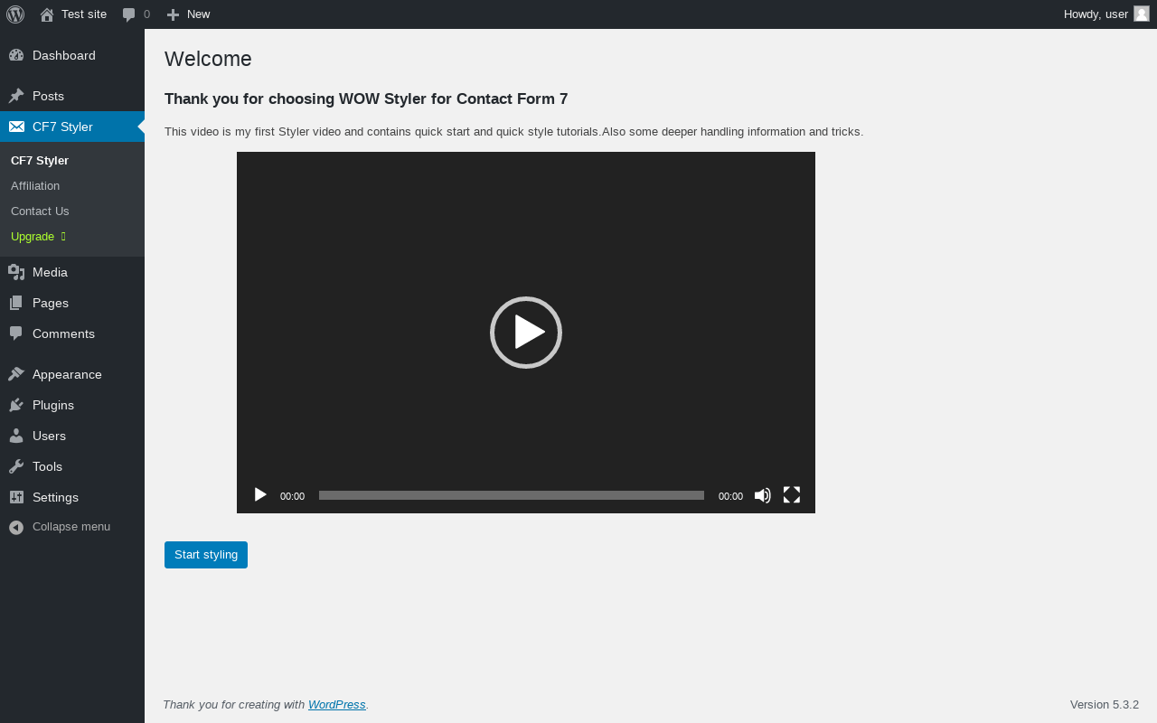This screenshot has width=1157, height=723.
Task: Toggle fullscreen for the video
Action: [x=792, y=494]
